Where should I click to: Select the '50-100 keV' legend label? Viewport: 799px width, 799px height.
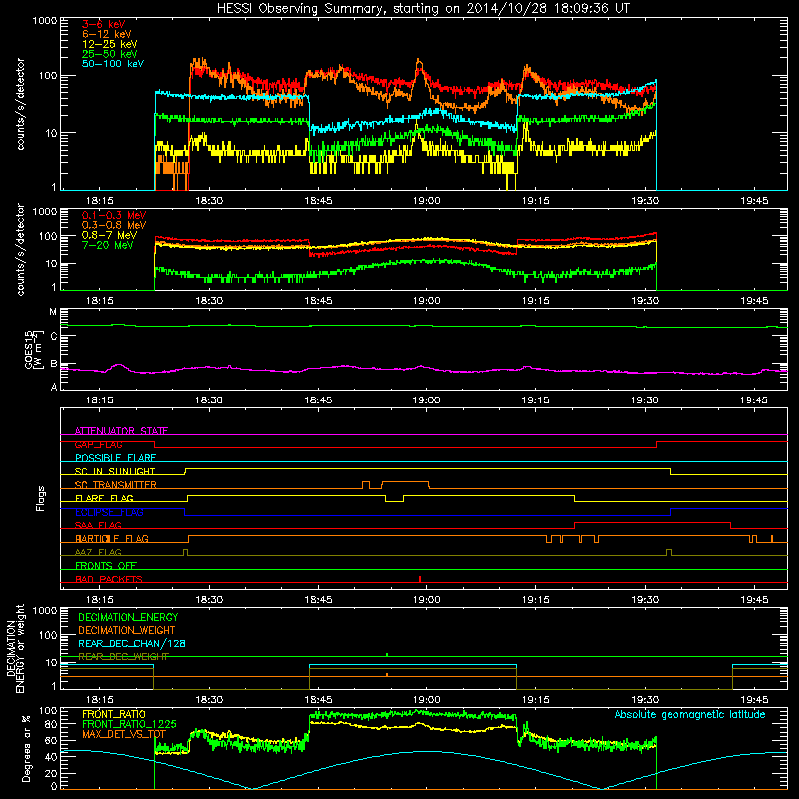click(113, 64)
